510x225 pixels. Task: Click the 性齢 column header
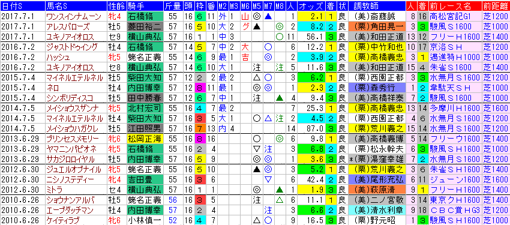pos(116,5)
